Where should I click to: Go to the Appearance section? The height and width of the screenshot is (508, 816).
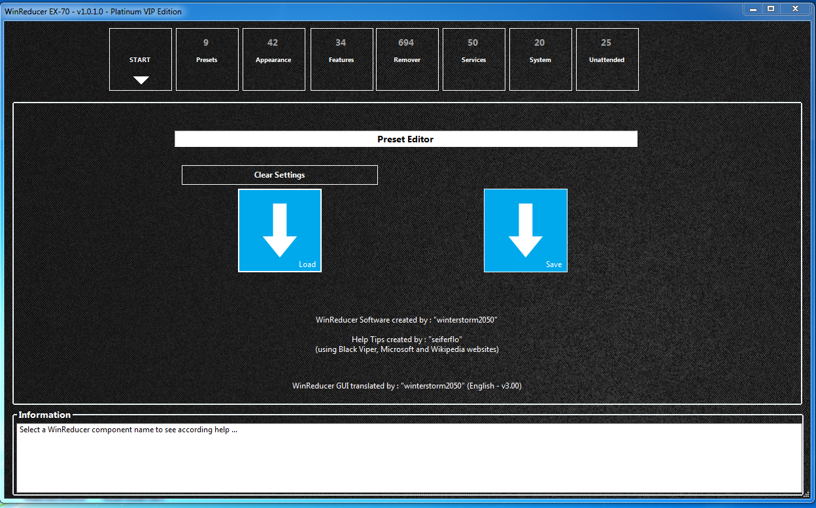(273, 59)
